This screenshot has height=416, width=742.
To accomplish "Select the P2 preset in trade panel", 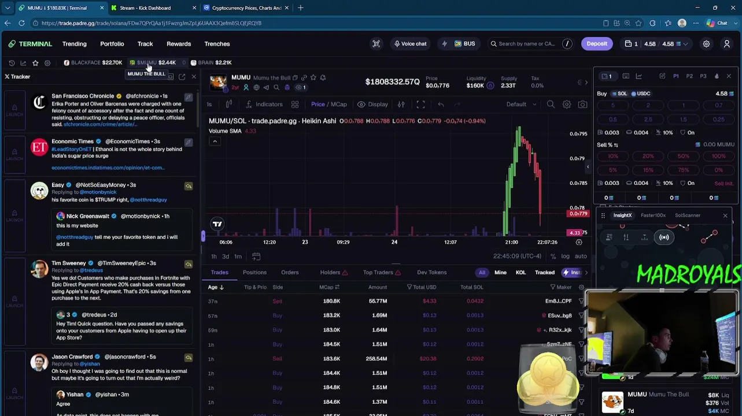I will [x=689, y=76].
